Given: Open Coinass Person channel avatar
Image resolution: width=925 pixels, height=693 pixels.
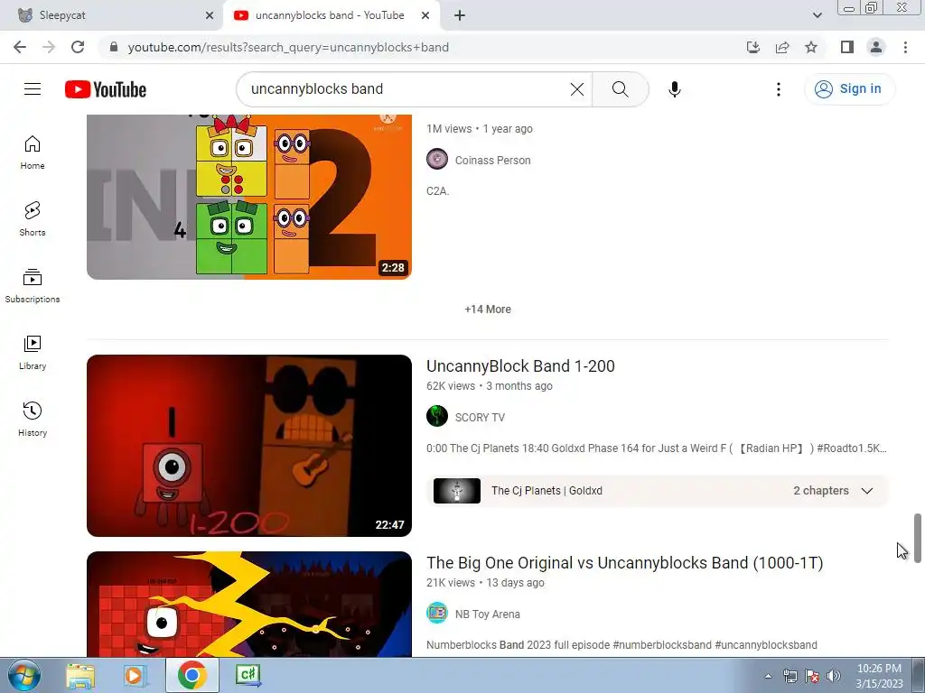Looking at the screenshot, I should tap(437, 160).
